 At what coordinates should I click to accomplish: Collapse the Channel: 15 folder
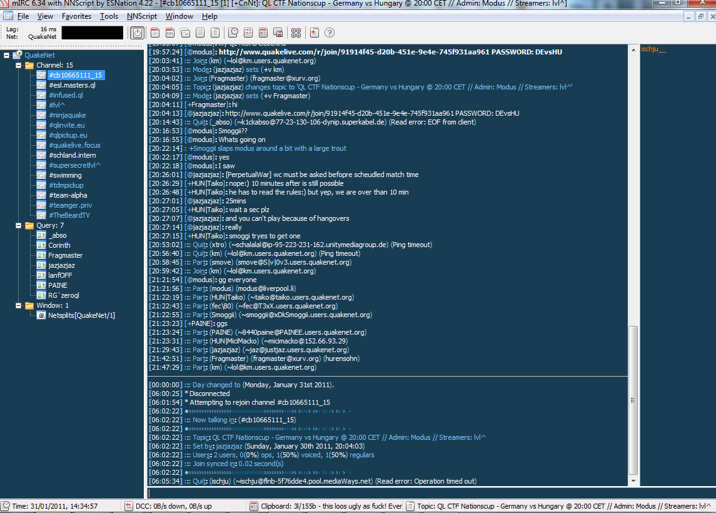click(18, 65)
